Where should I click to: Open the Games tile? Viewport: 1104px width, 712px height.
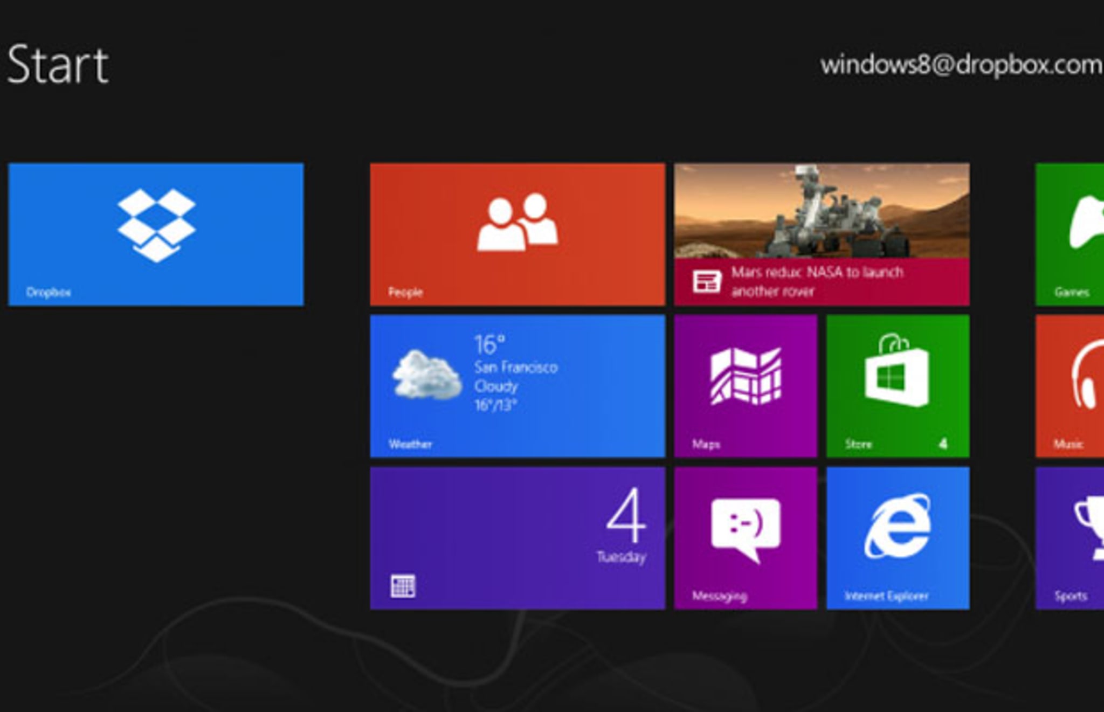1070,234
